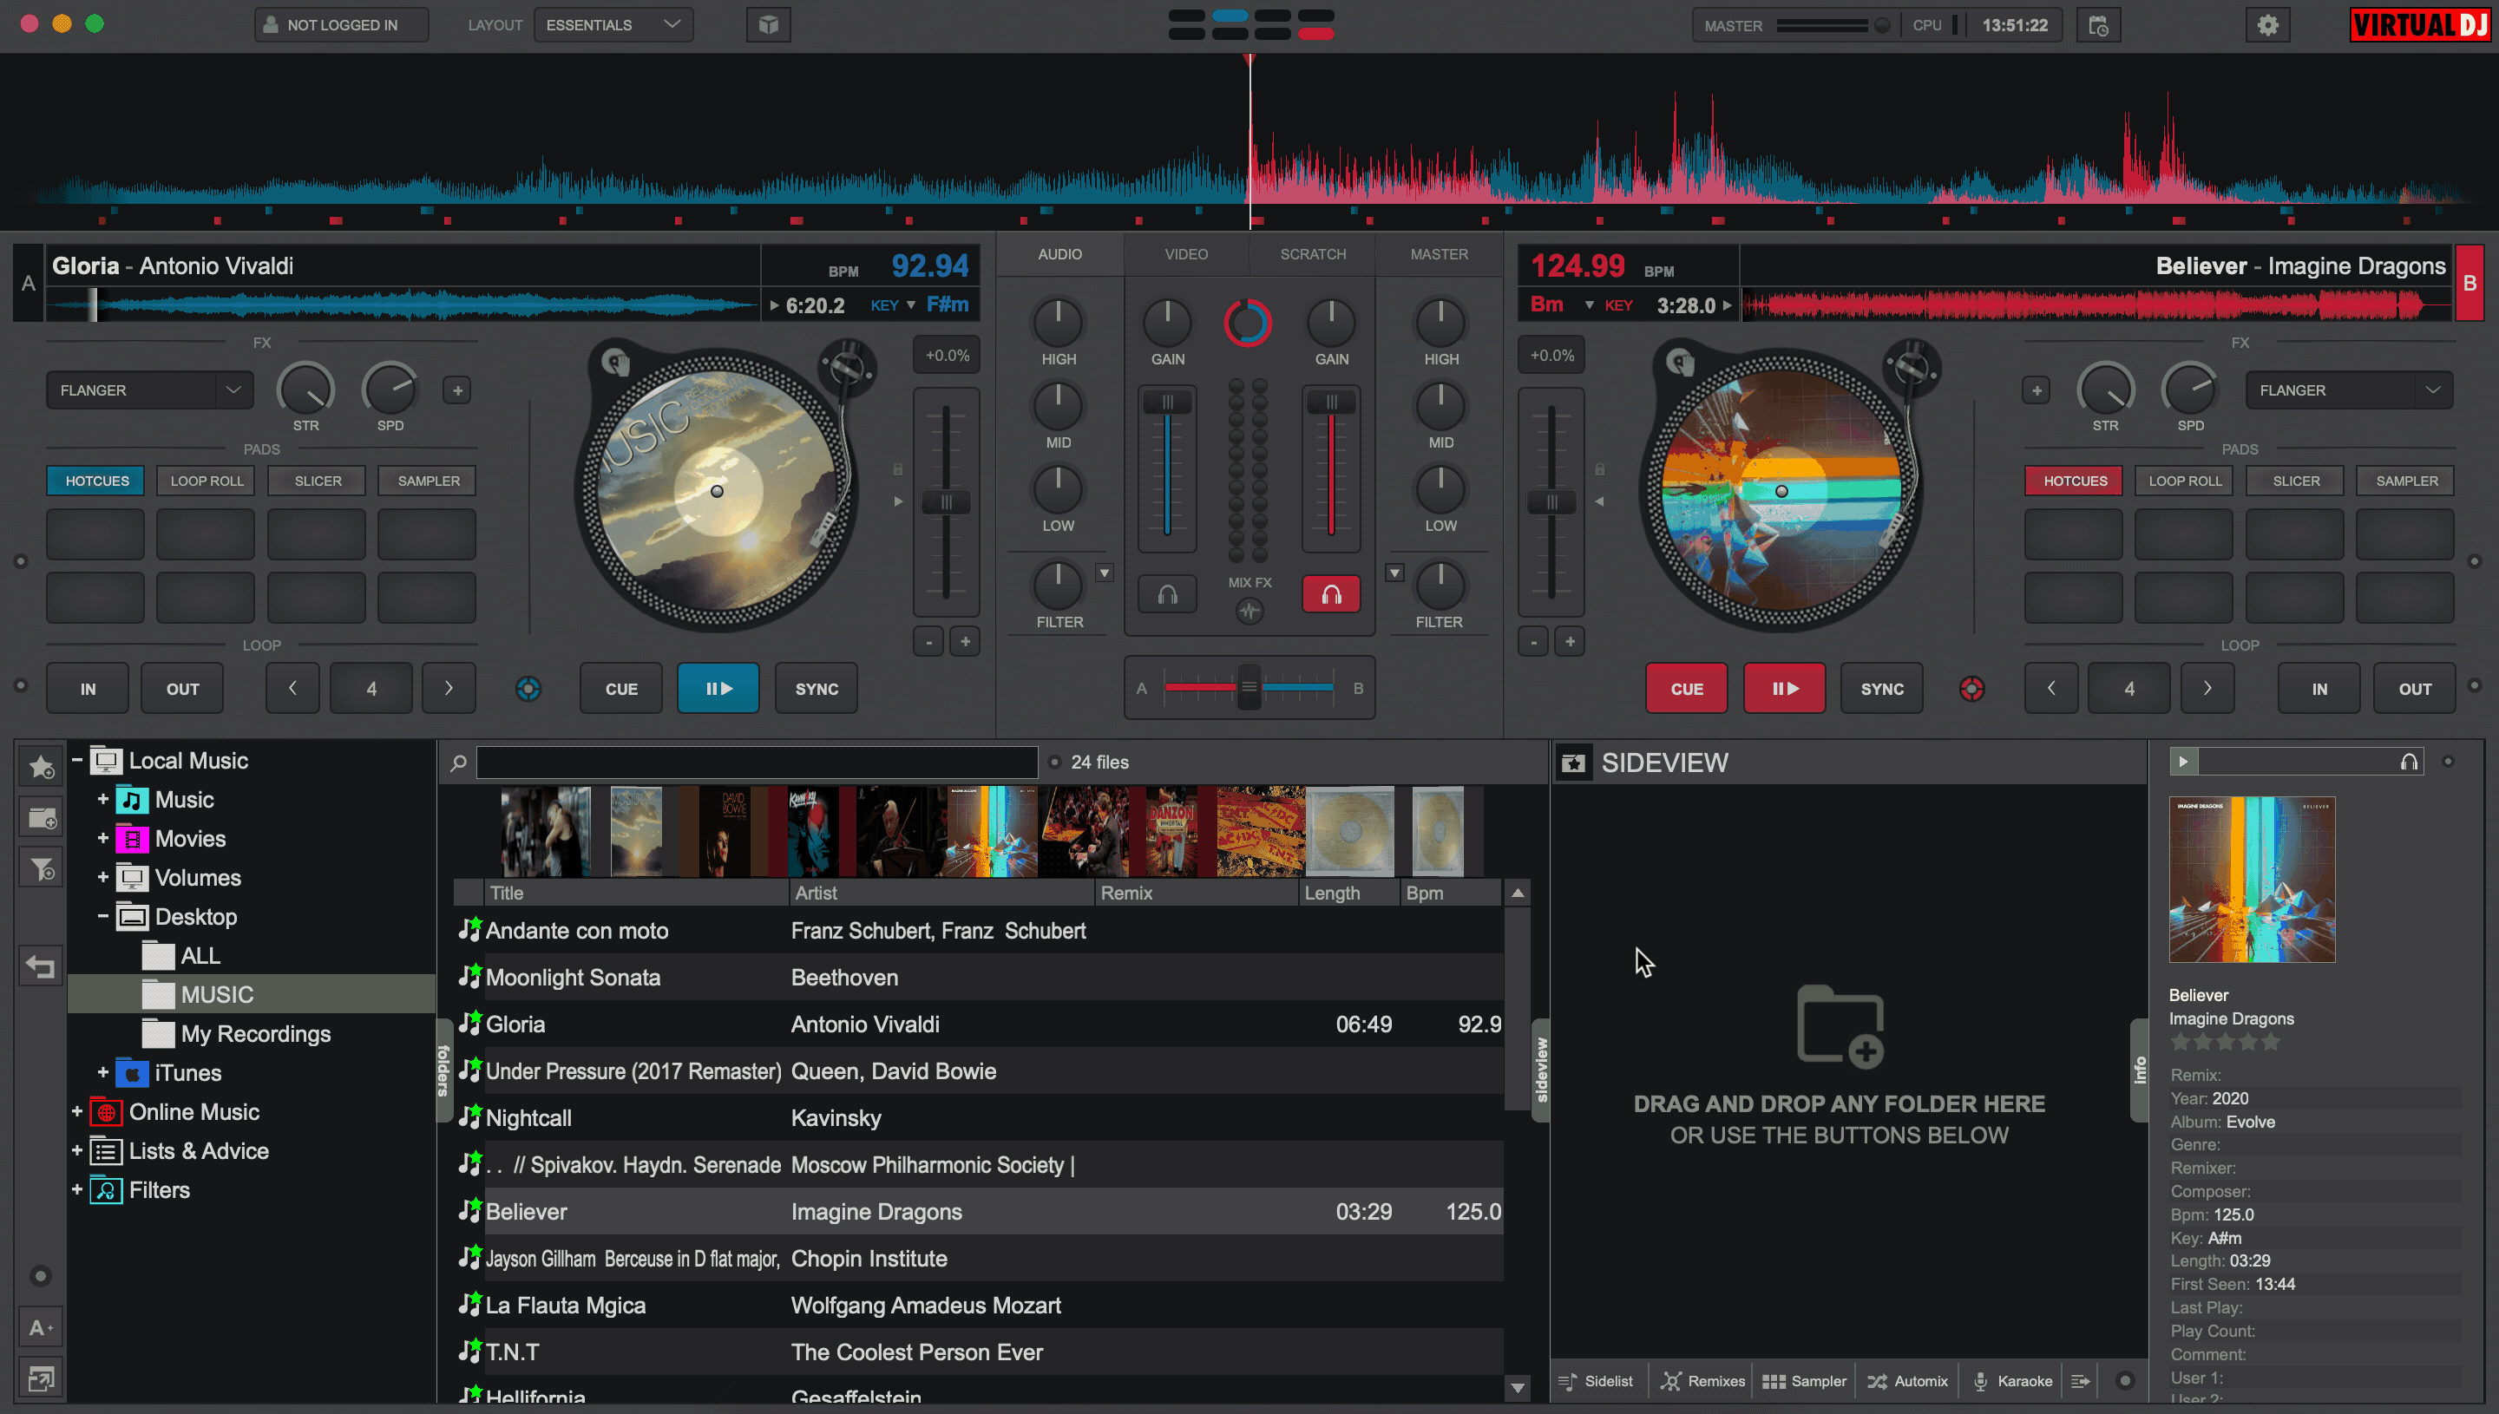Screen dimensions: 2499x1414
Task: Click the deck A add FX plus icon
Action: (457, 390)
